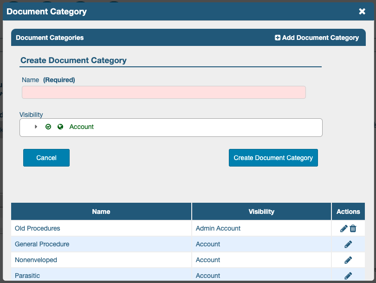Select the Old Procedures row name
Screen dimensions: 376x283
(38, 228)
